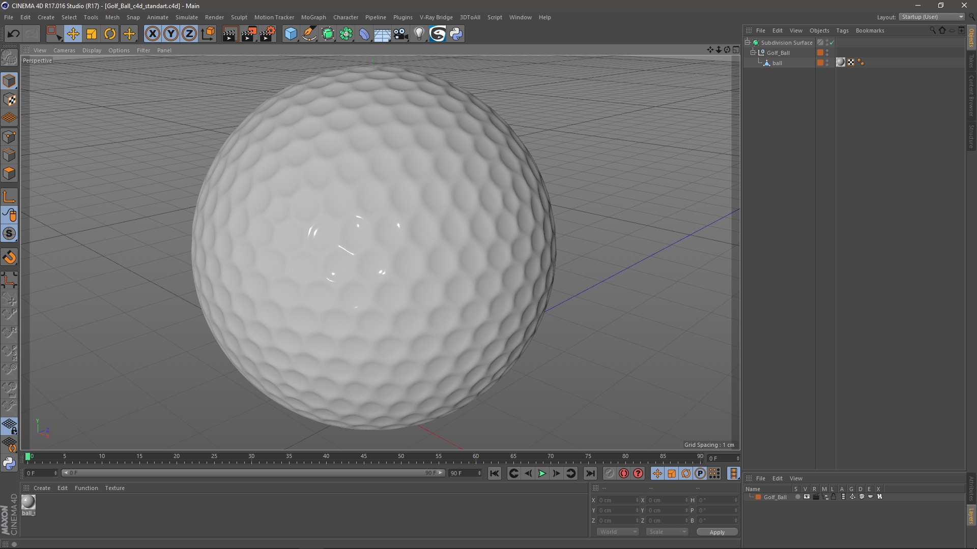Open the MoGraph menu
The height and width of the screenshot is (549, 977).
tap(313, 17)
